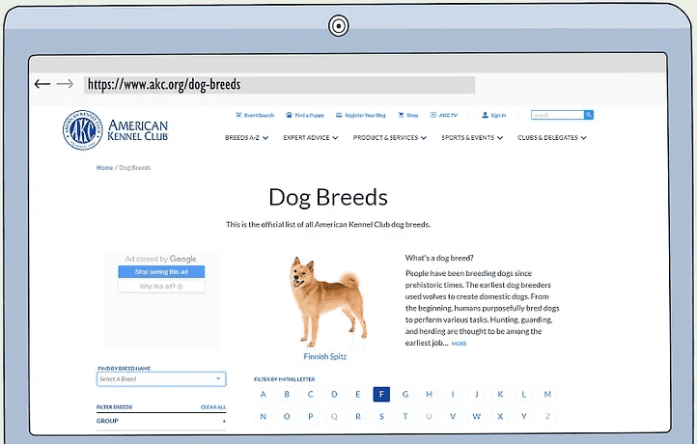Filter breeds by letter P

pos(310,416)
